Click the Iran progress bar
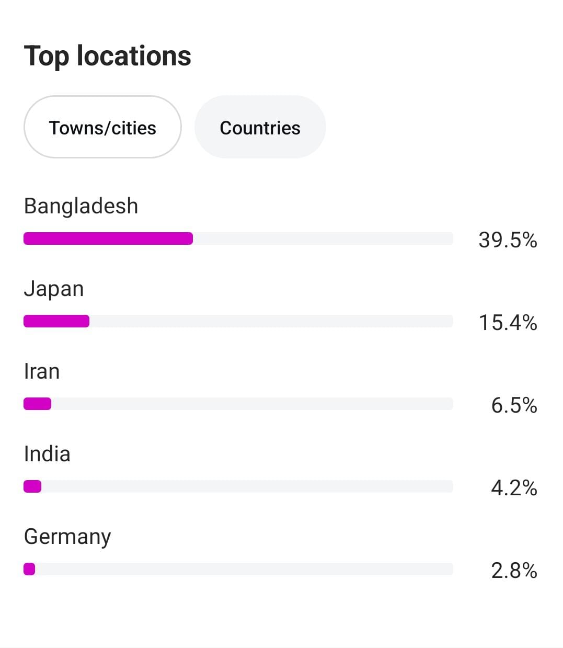563x648 pixels. click(238, 404)
